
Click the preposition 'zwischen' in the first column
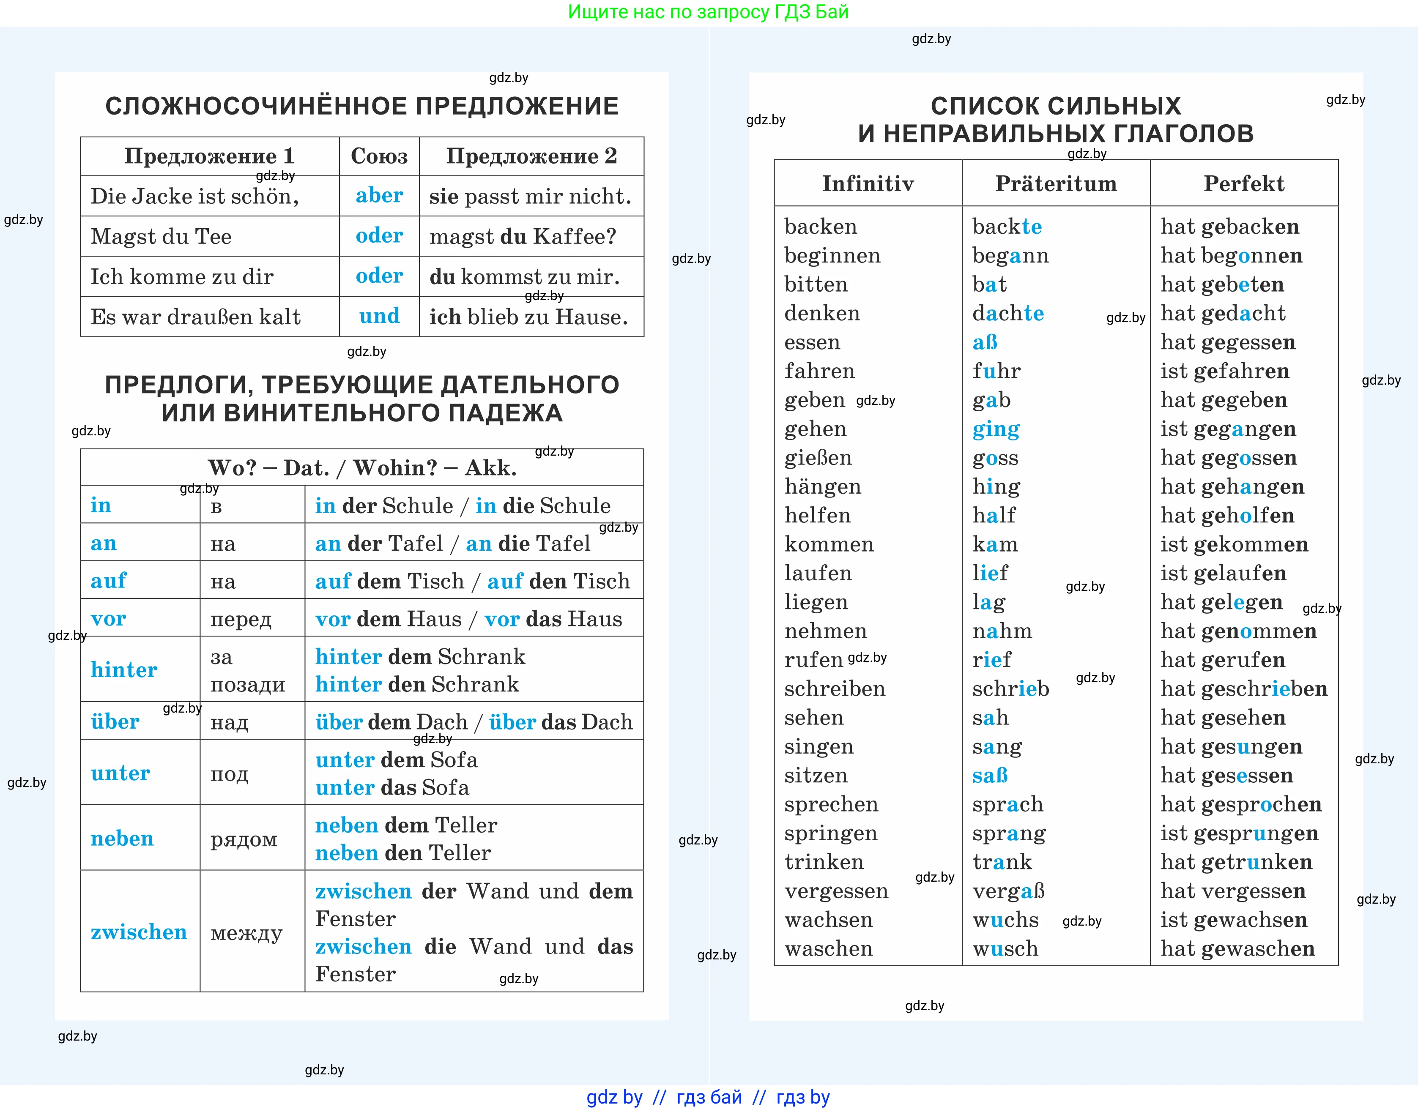click(139, 932)
